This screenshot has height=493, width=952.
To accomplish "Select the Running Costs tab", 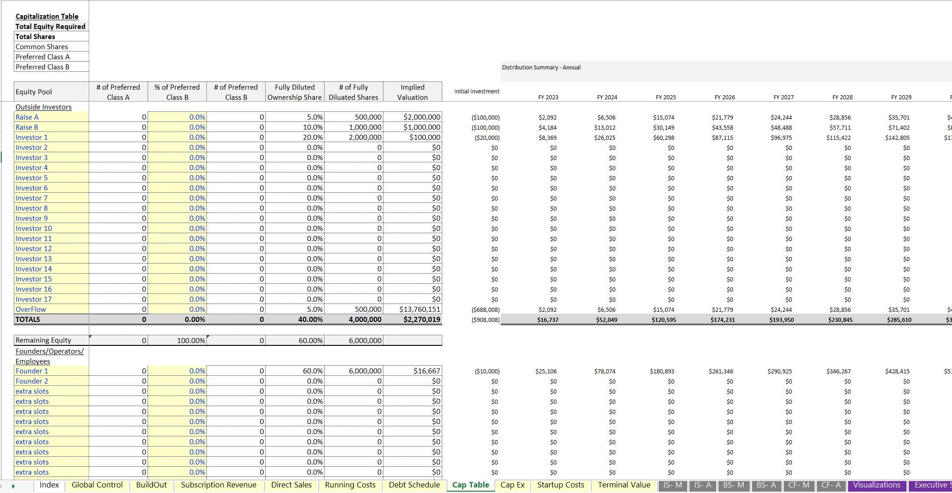I will (x=350, y=485).
